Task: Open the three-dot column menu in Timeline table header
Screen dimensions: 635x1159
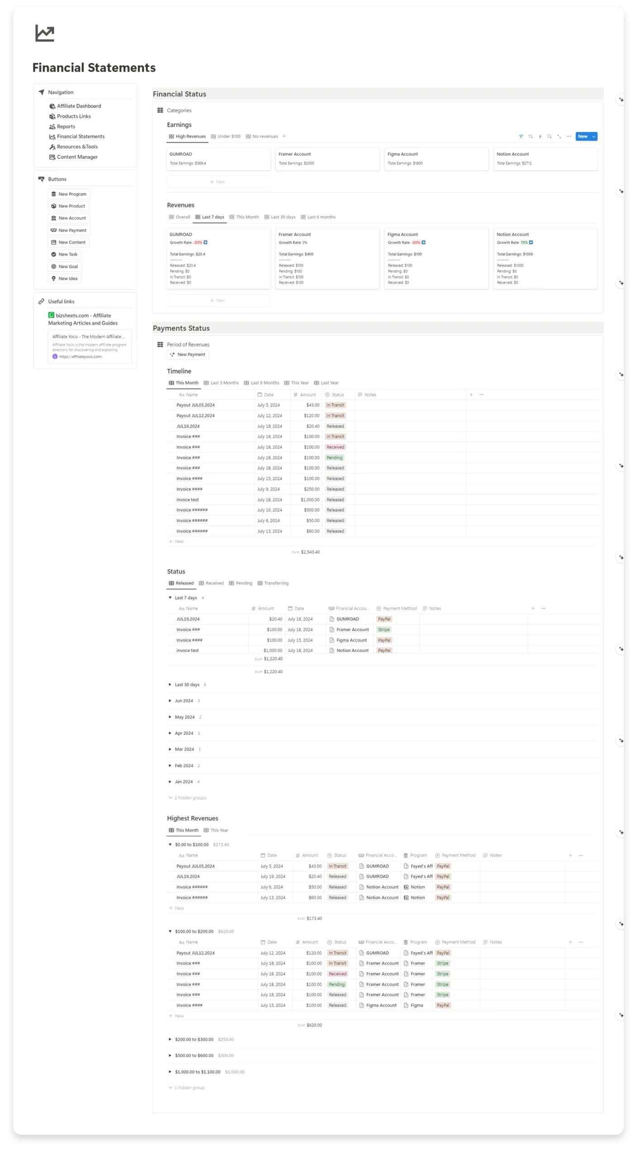Action: coord(481,394)
